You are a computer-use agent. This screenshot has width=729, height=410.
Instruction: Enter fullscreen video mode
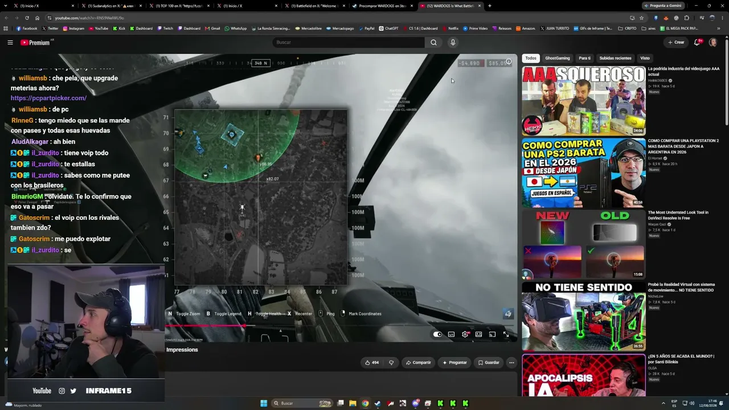[x=506, y=334]
